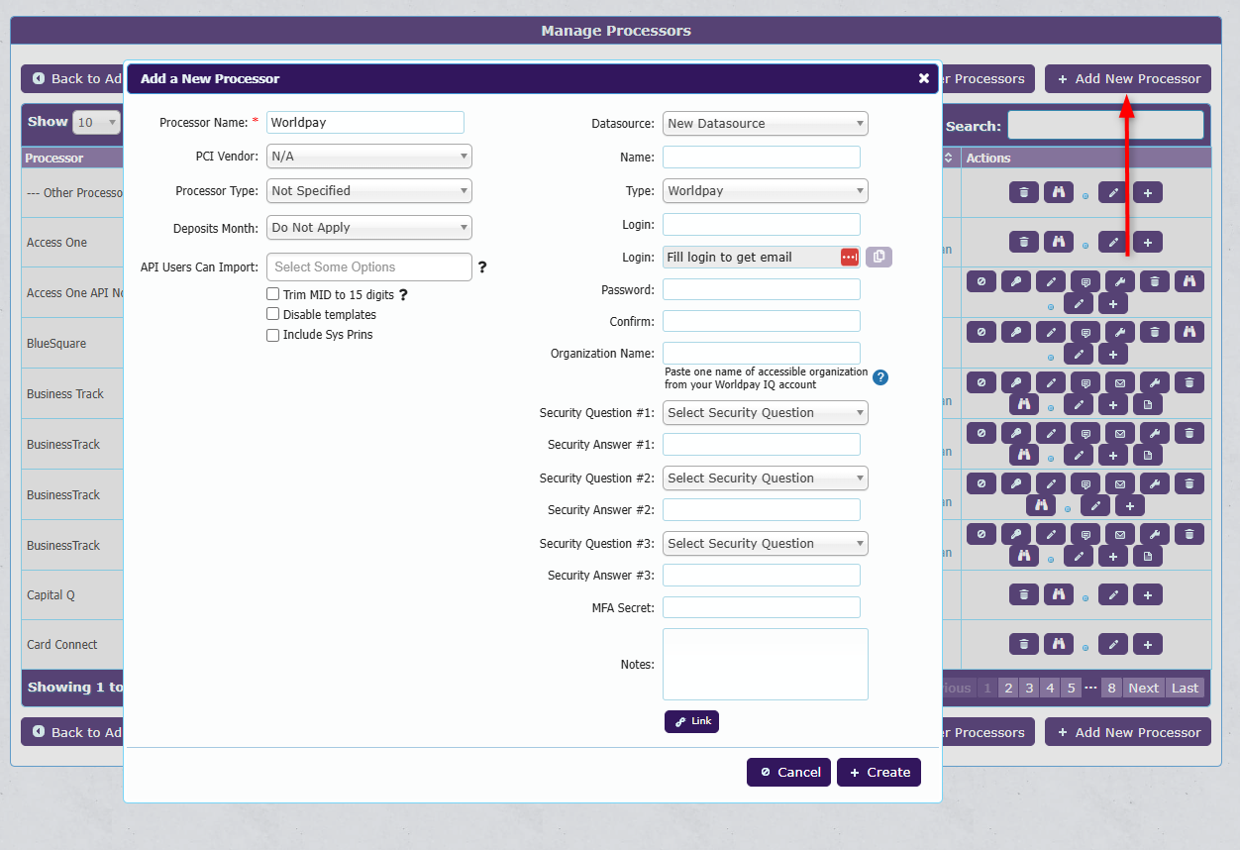Open the Processor Type dropdown
This screenshot has height=850, width=1240.
[369, 190]
